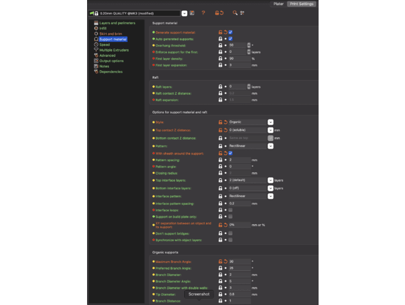Open the Pattern dropdown showing Rectilinear
The height and width of the screenshot is (305, 405).
coord(270,146)
